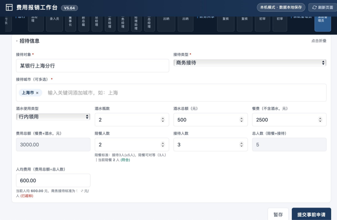Click the V5.64 version badge
This screenshot has width=337, height=220.
pos(69,8)
